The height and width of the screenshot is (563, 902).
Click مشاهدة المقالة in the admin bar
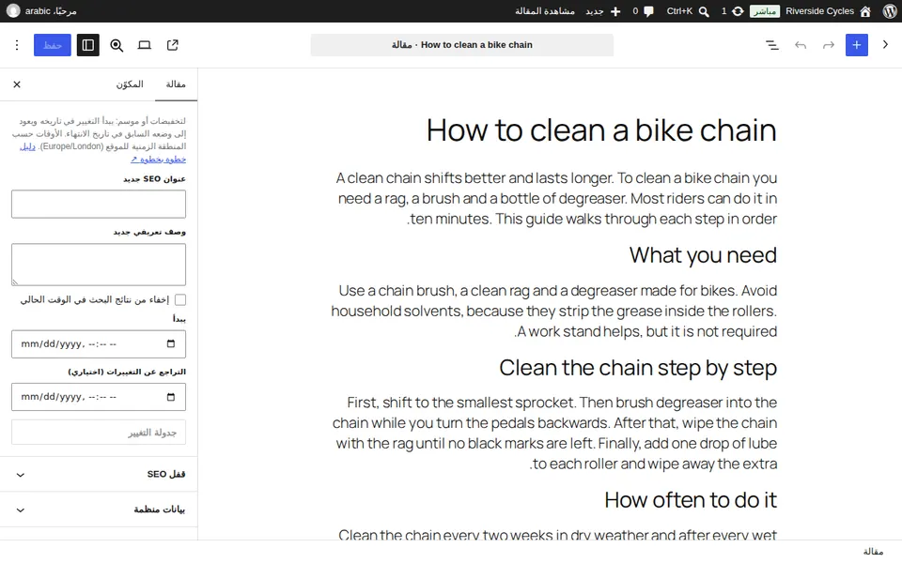click(545, 11)
